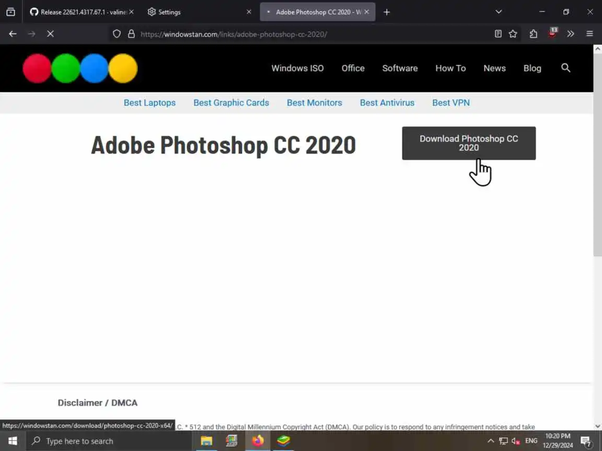Open Firefox icon in the taskbar

tap(258, 441)
